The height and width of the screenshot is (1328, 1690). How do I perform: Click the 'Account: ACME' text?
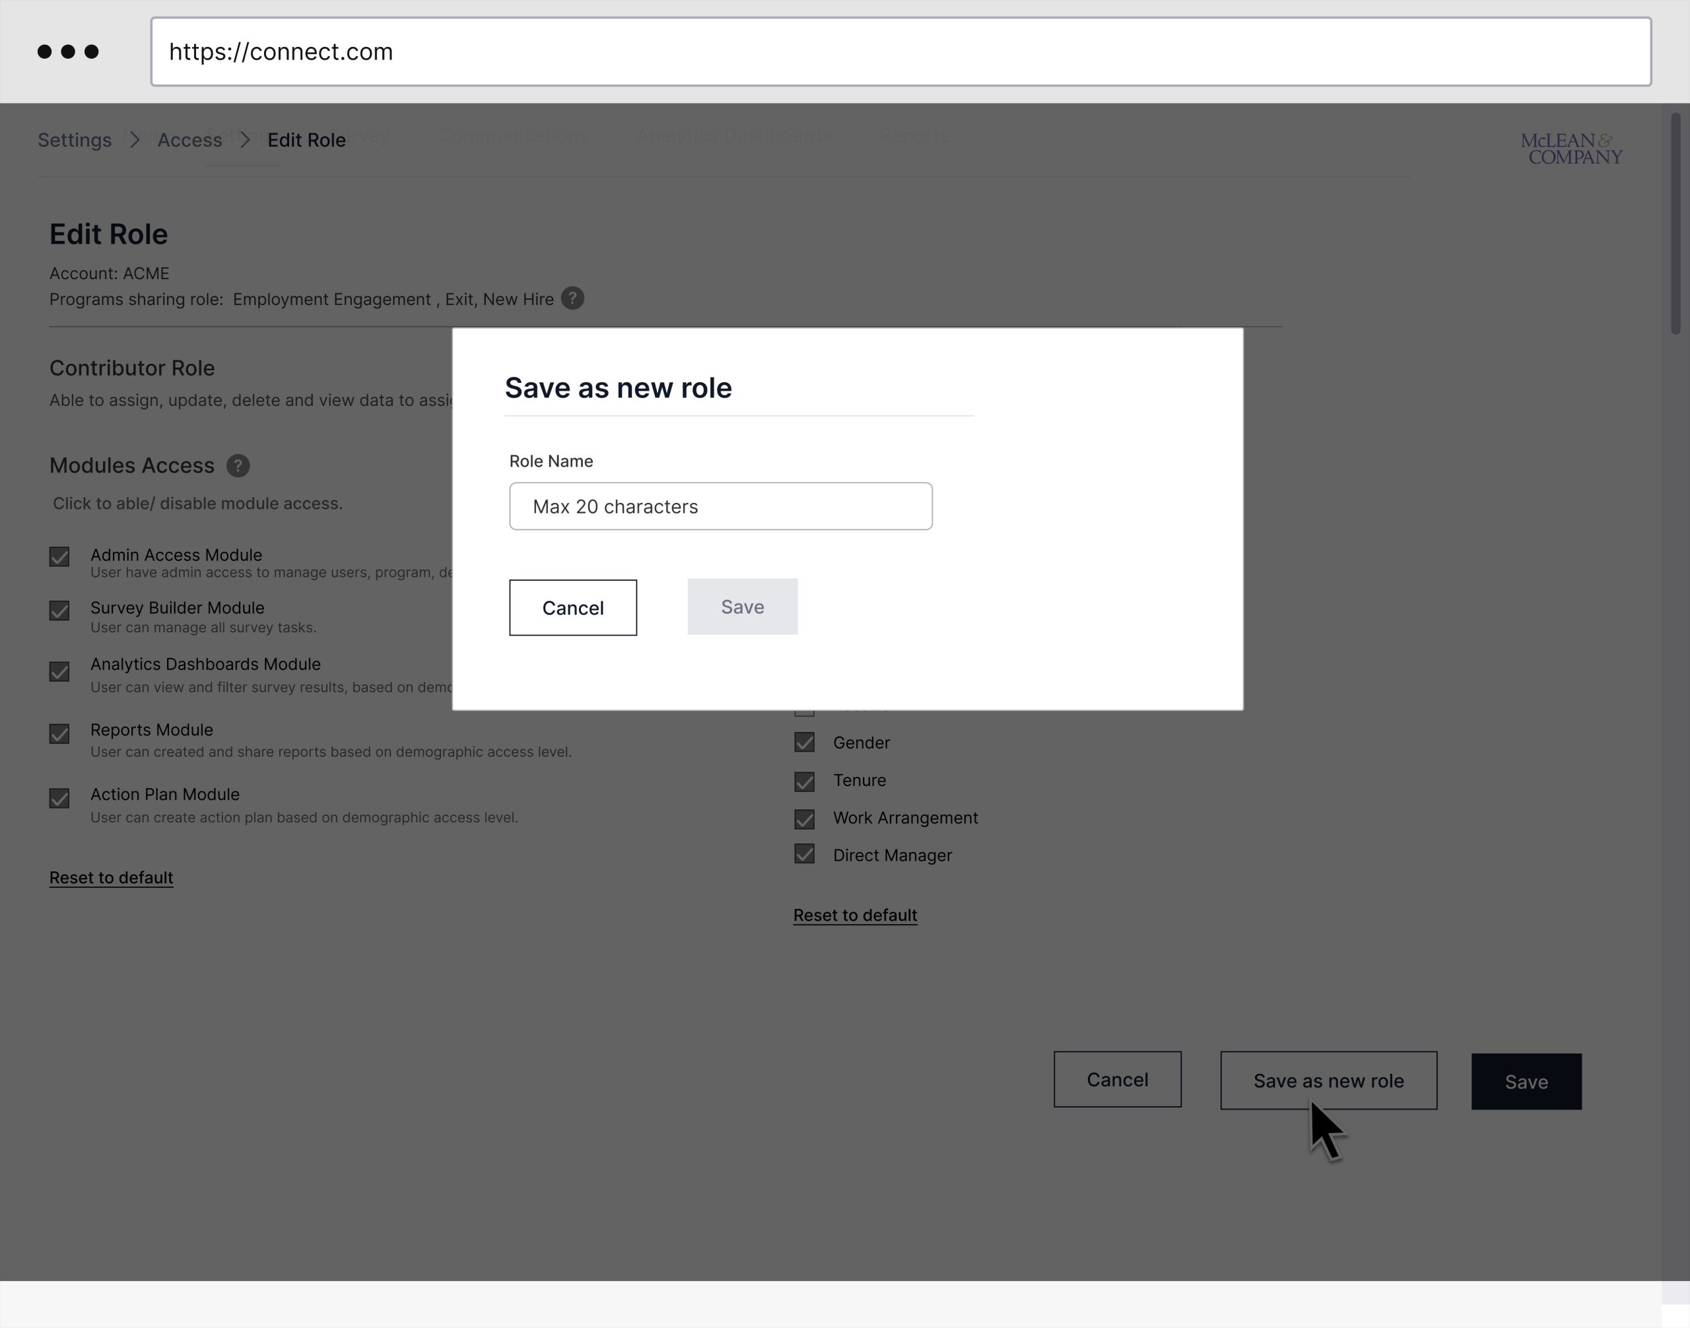point(109,274)
